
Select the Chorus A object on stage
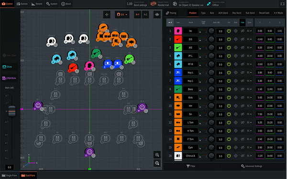[83, 38]
